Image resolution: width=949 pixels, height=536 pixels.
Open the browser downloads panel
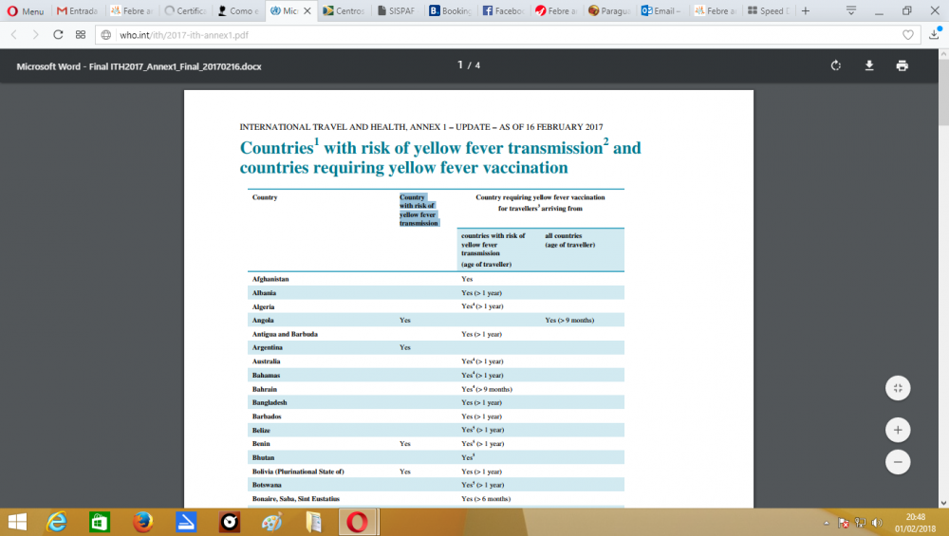point(933,34)
